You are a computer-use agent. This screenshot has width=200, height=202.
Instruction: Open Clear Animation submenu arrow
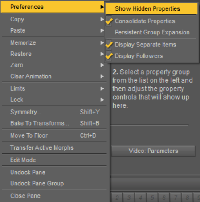[102, 76]
